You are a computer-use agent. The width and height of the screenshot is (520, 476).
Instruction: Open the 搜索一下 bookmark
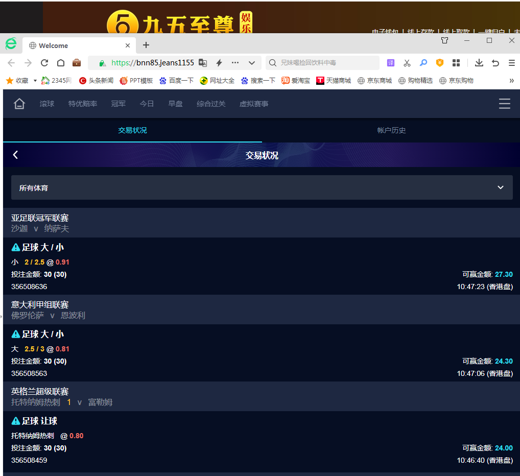coord(258,81)
